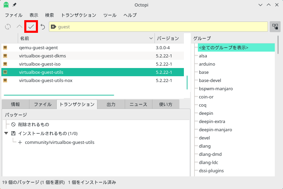
Task: Toggle the pin window icon
Action: [x=14, y=5]
